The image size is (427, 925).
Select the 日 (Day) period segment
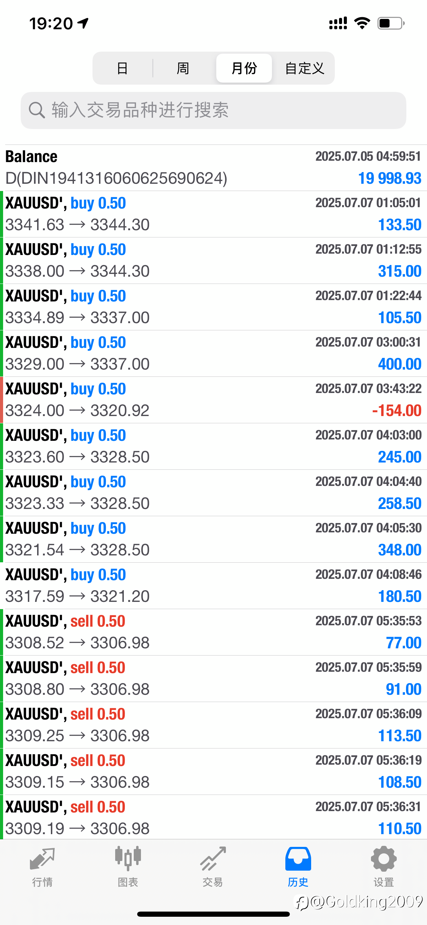122,68
